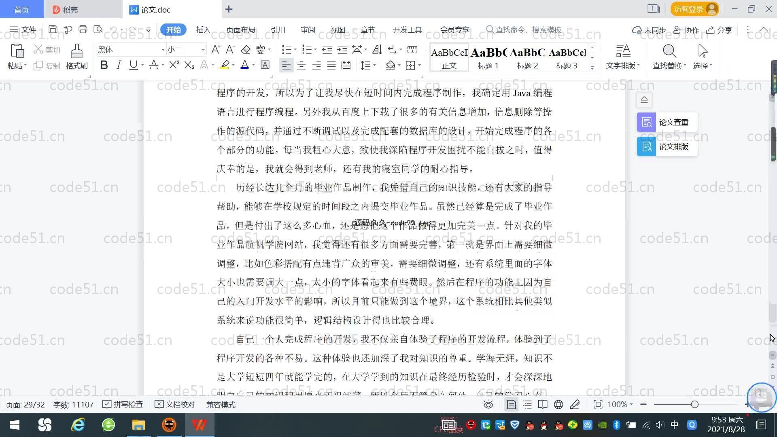Screen dimensions: 777x437
Task: Switch to the 稻壳 tab
Action: coord(83,9)
